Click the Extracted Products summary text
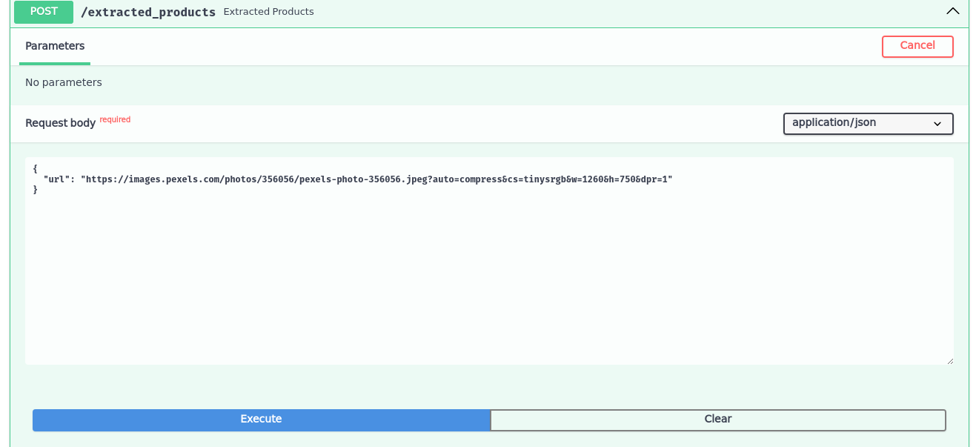 click(268, 12)
